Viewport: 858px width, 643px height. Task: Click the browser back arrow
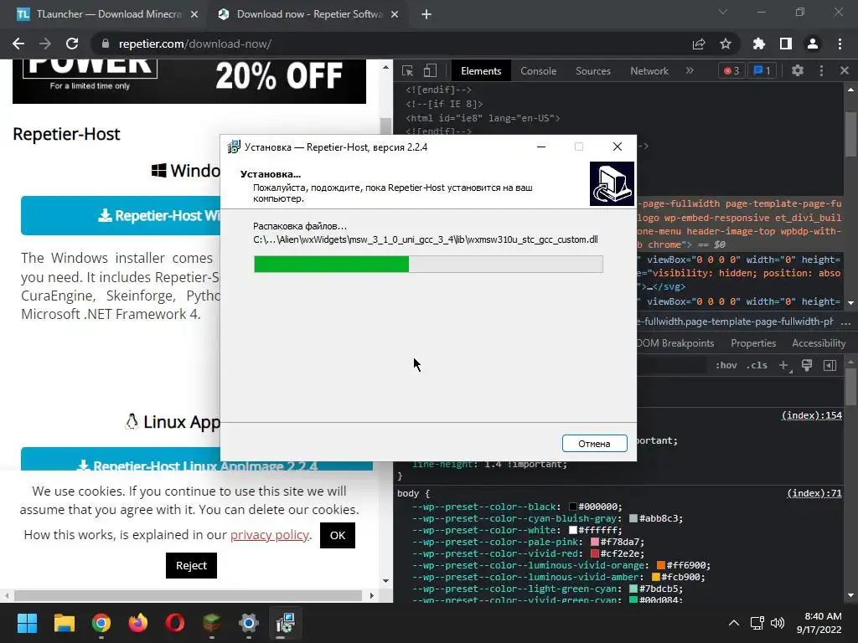[18, 44]
